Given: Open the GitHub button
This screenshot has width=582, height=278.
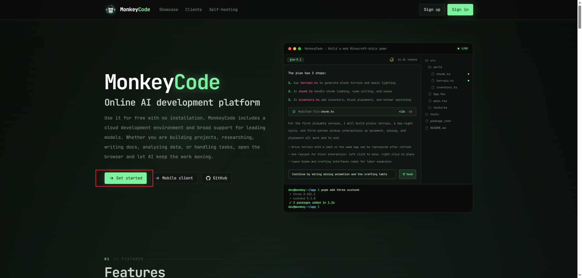Looking at the screenshot, I should [x=216, y=178].
